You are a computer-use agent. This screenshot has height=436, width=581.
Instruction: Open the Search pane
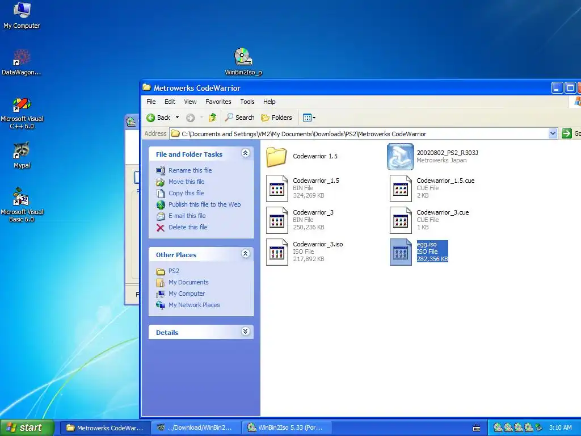[240, 118]
